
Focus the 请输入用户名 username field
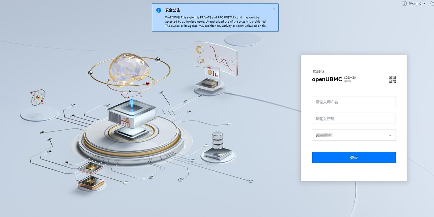tap(354, 102)
